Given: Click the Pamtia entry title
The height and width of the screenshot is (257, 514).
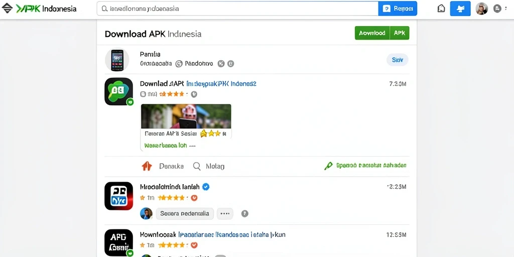Looking at the screenshot, I should coord(150,54).
